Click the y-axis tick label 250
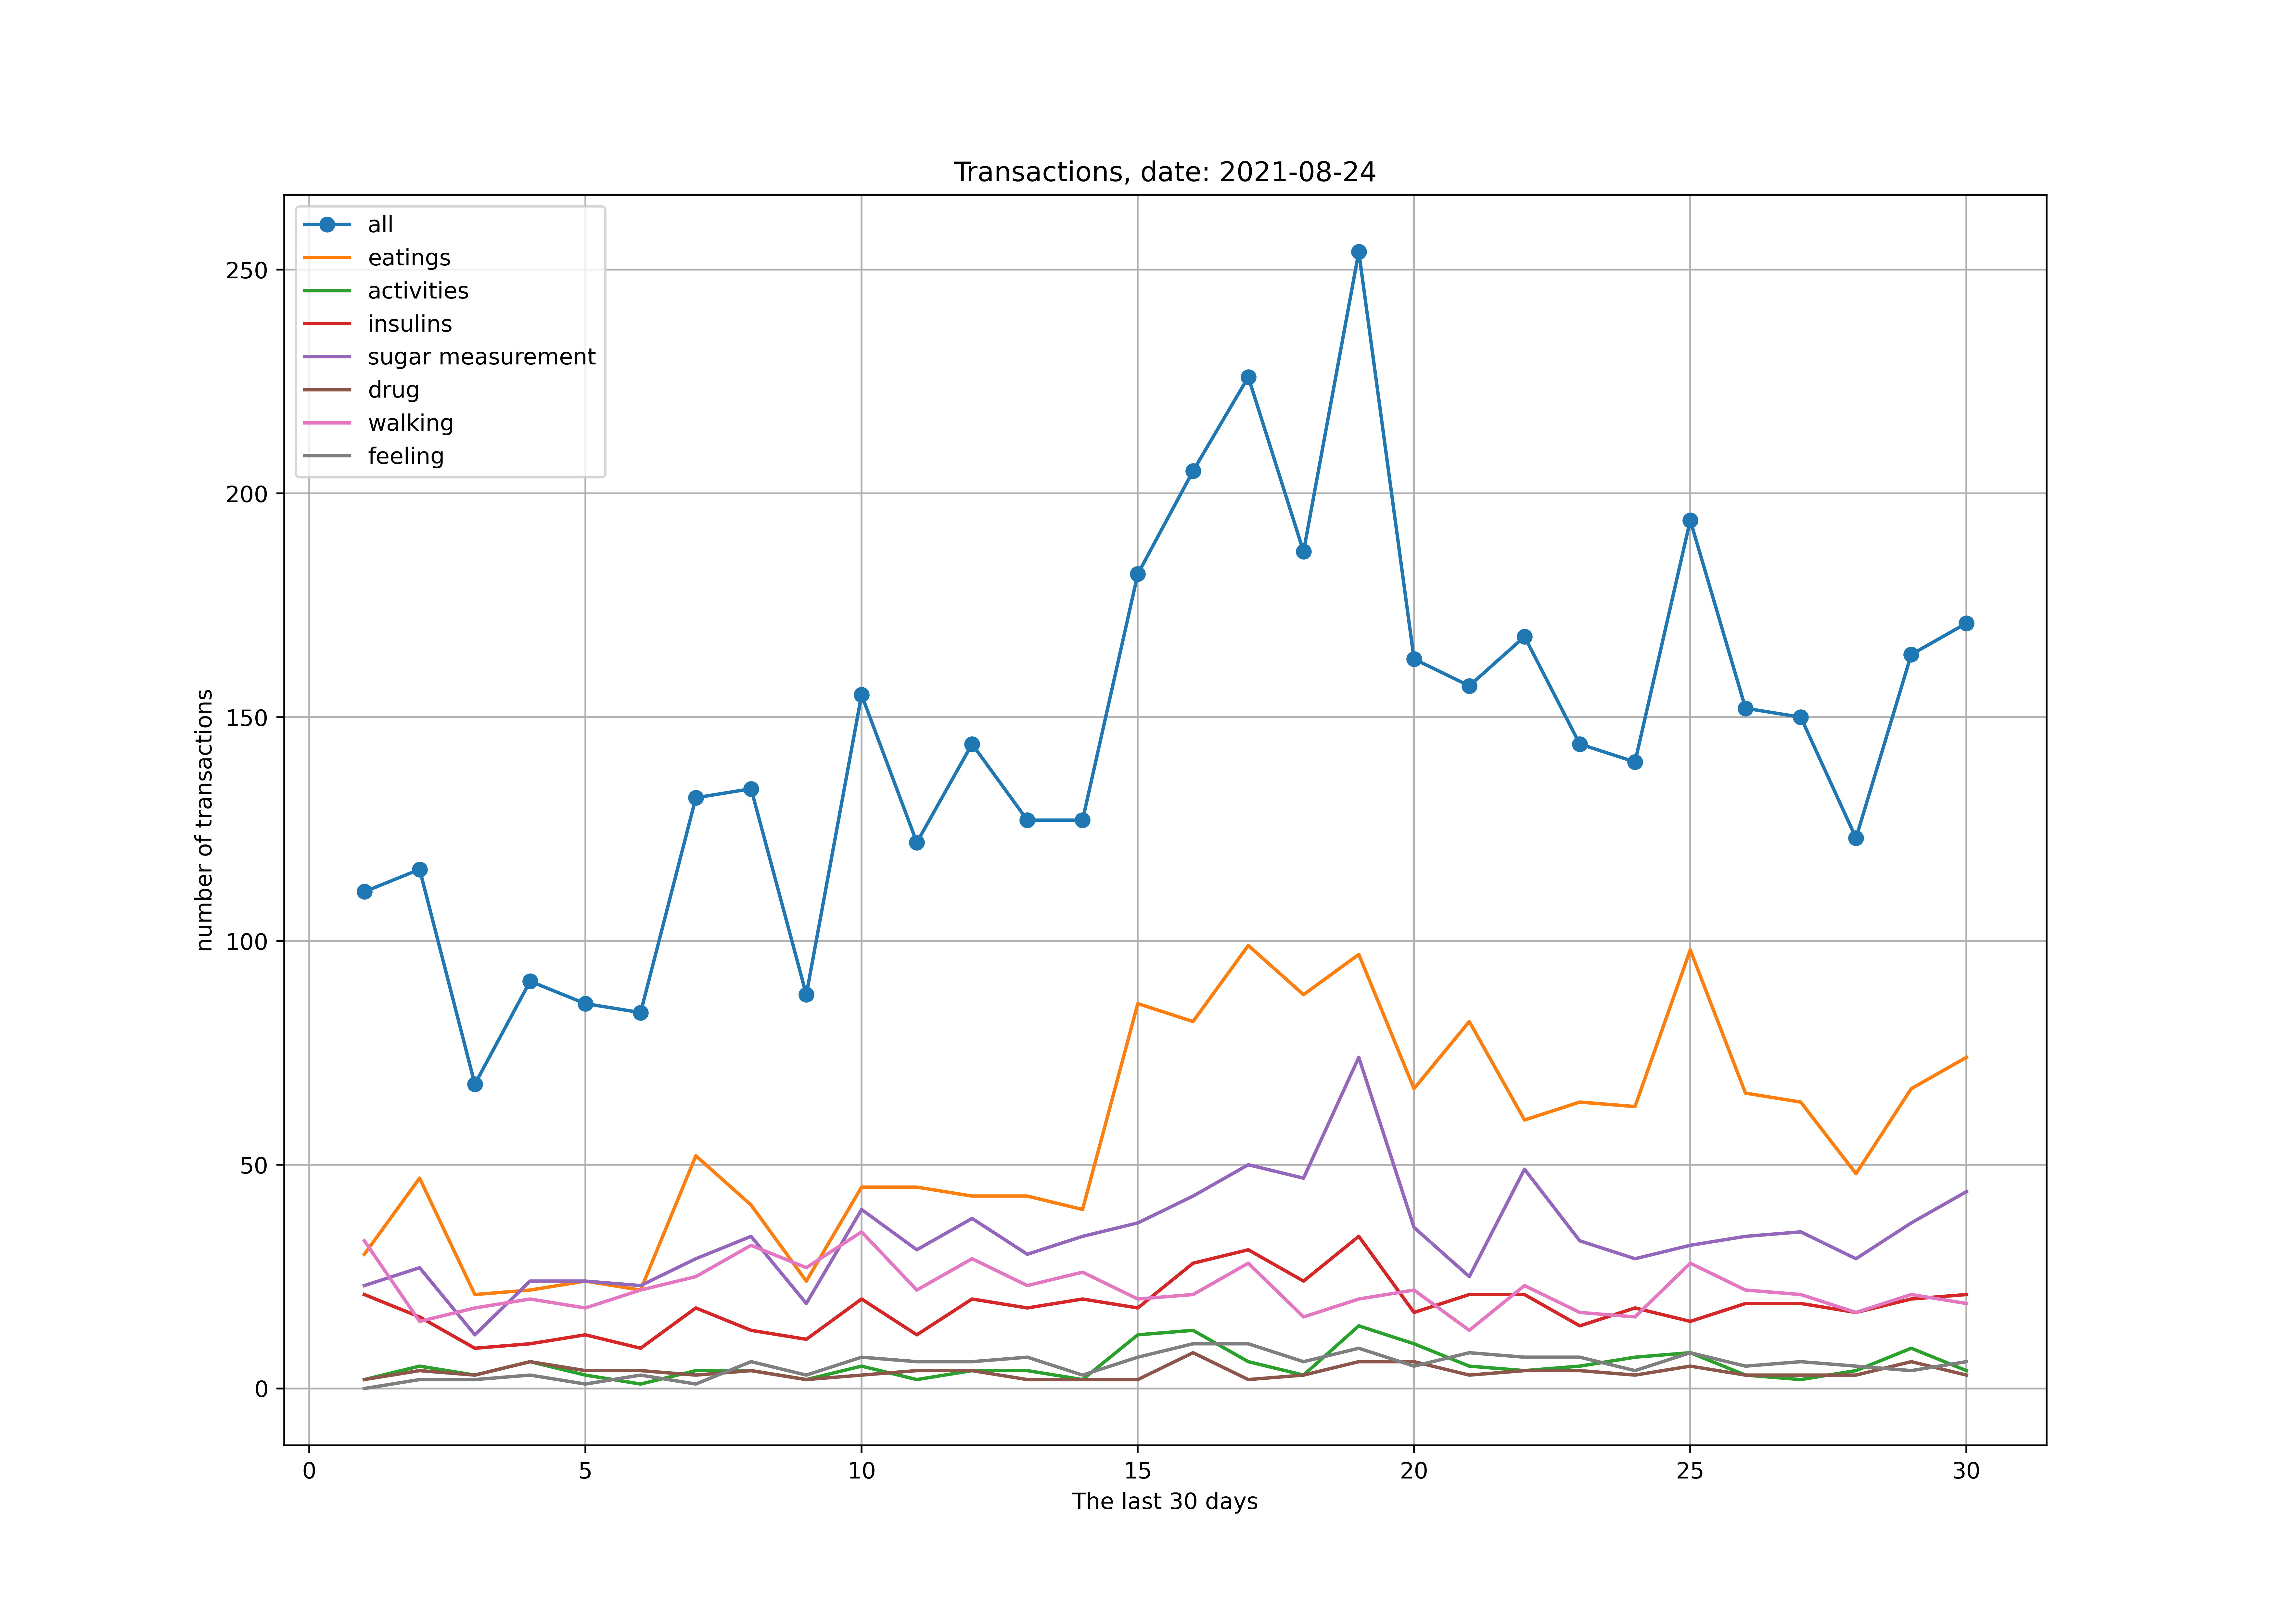 pos(247,270)
